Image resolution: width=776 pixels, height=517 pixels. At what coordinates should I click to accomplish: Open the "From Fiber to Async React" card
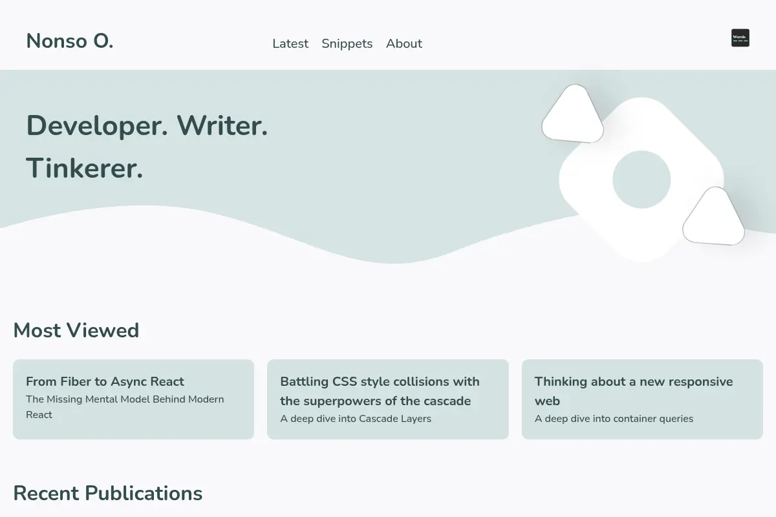[133, 399]
